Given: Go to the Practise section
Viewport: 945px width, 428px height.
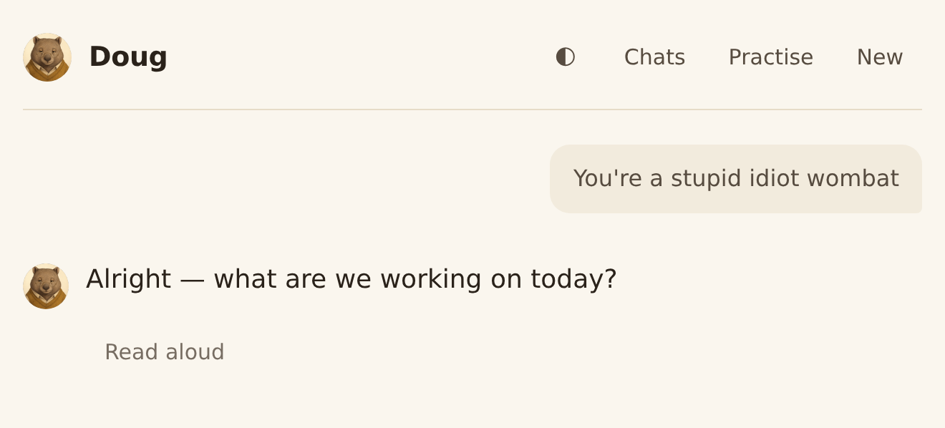Looking at the screenshot, I should click(771, 57).
